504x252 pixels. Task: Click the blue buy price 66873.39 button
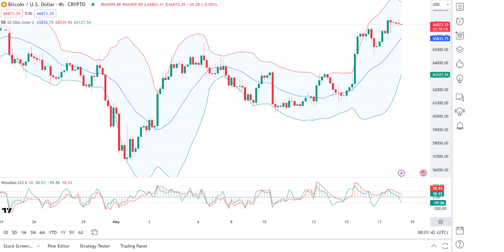point(45,14)
